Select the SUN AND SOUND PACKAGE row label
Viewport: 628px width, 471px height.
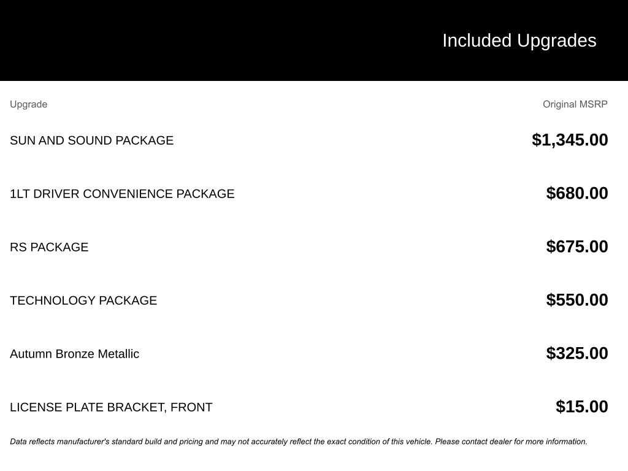click(x=91, y=140)
